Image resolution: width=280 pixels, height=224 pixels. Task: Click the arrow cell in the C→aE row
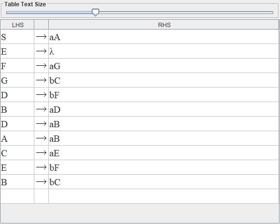click(x=41, y=153)
